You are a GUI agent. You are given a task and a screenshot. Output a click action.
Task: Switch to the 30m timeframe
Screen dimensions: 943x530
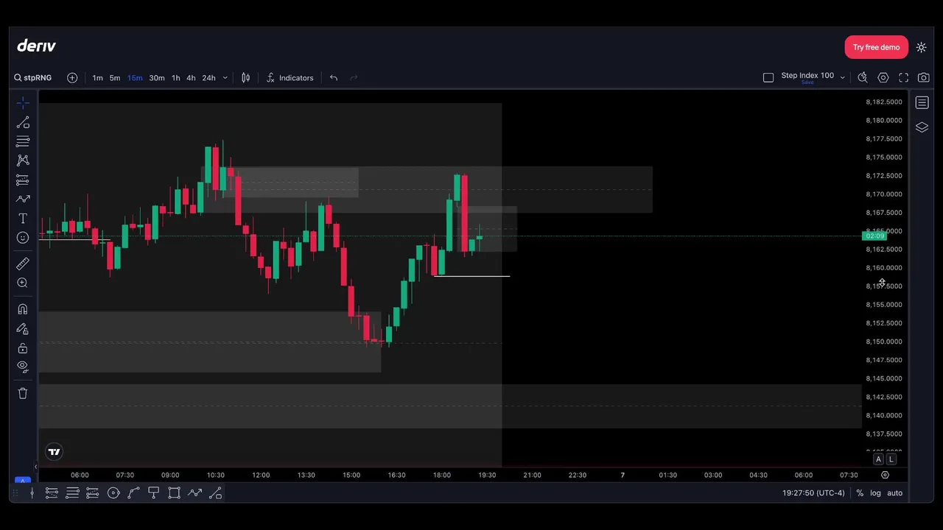pos(157,78)
